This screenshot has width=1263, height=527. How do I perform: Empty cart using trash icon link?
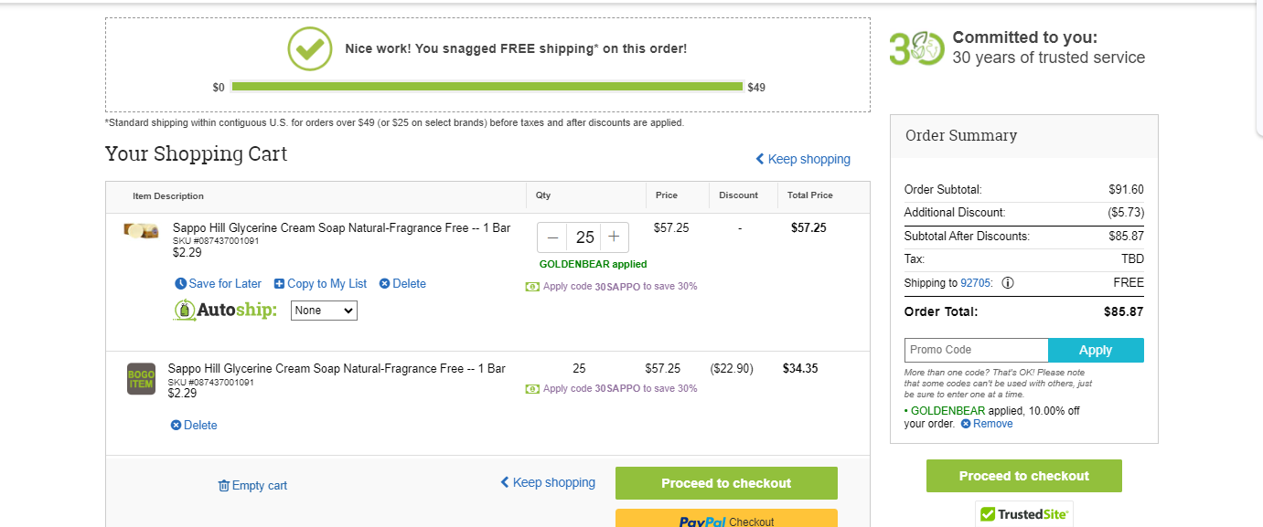(252, 486)
